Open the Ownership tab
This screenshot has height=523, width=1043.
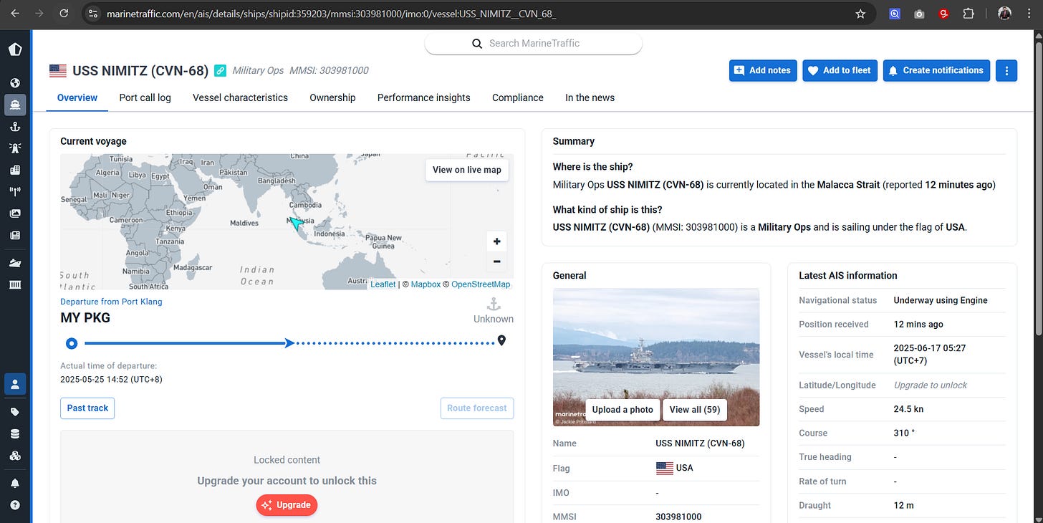332,97
